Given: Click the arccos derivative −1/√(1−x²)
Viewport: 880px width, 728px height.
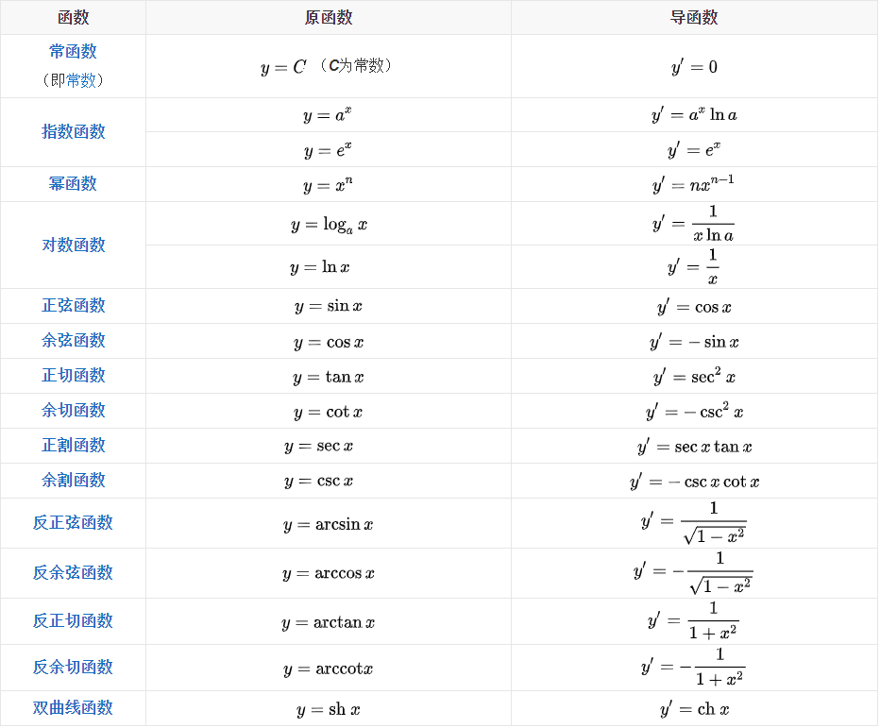Looking at the screenshot, I should point(694,572).
